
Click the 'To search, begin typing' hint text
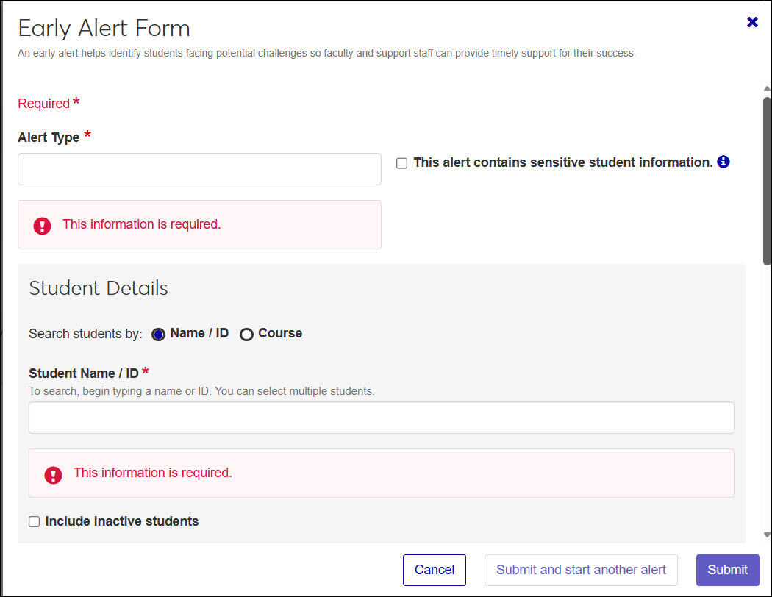(202, 391)
